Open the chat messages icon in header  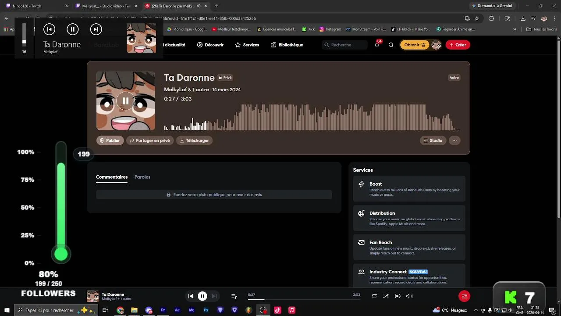click(x=391, y=45)
